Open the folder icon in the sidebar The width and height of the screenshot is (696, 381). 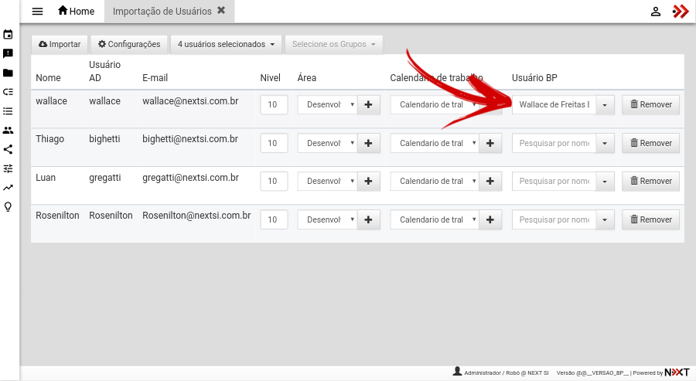coord(8,73)
